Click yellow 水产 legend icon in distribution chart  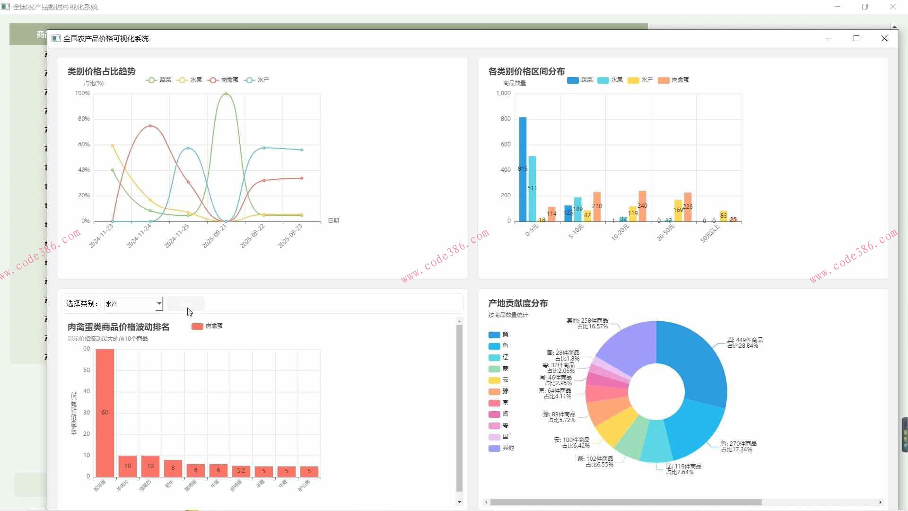point(633,80)
